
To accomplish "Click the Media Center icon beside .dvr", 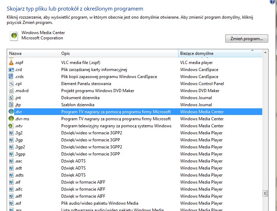I will pos(11,111).
